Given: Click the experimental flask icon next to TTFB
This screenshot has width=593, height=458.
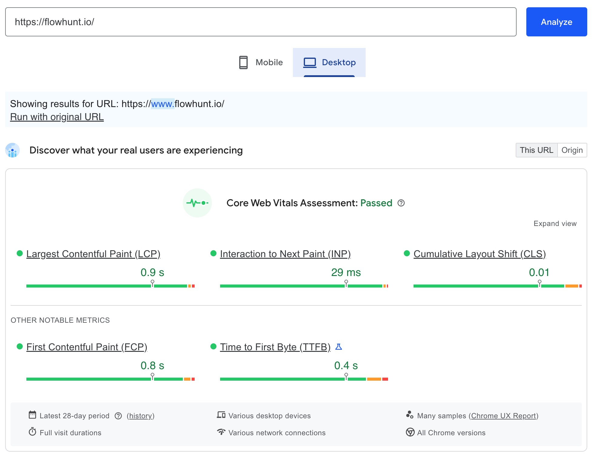Looking at the screenshot, I should click(x=339, y=347).
